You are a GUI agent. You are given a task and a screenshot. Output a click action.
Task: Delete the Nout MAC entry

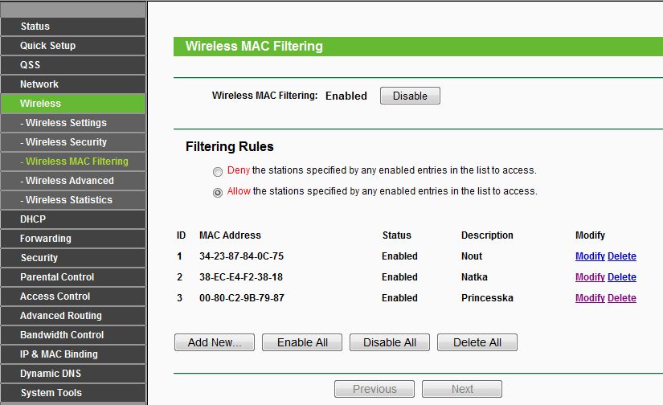(x=622, y=256)
